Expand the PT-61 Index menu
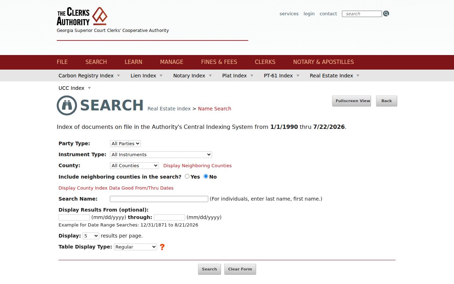 pyautogui.click(x=282, y=76)
